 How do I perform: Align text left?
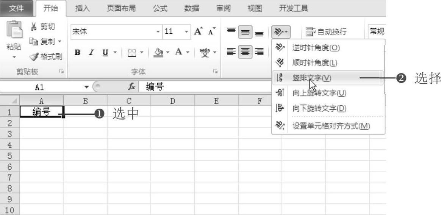[231, 52]
